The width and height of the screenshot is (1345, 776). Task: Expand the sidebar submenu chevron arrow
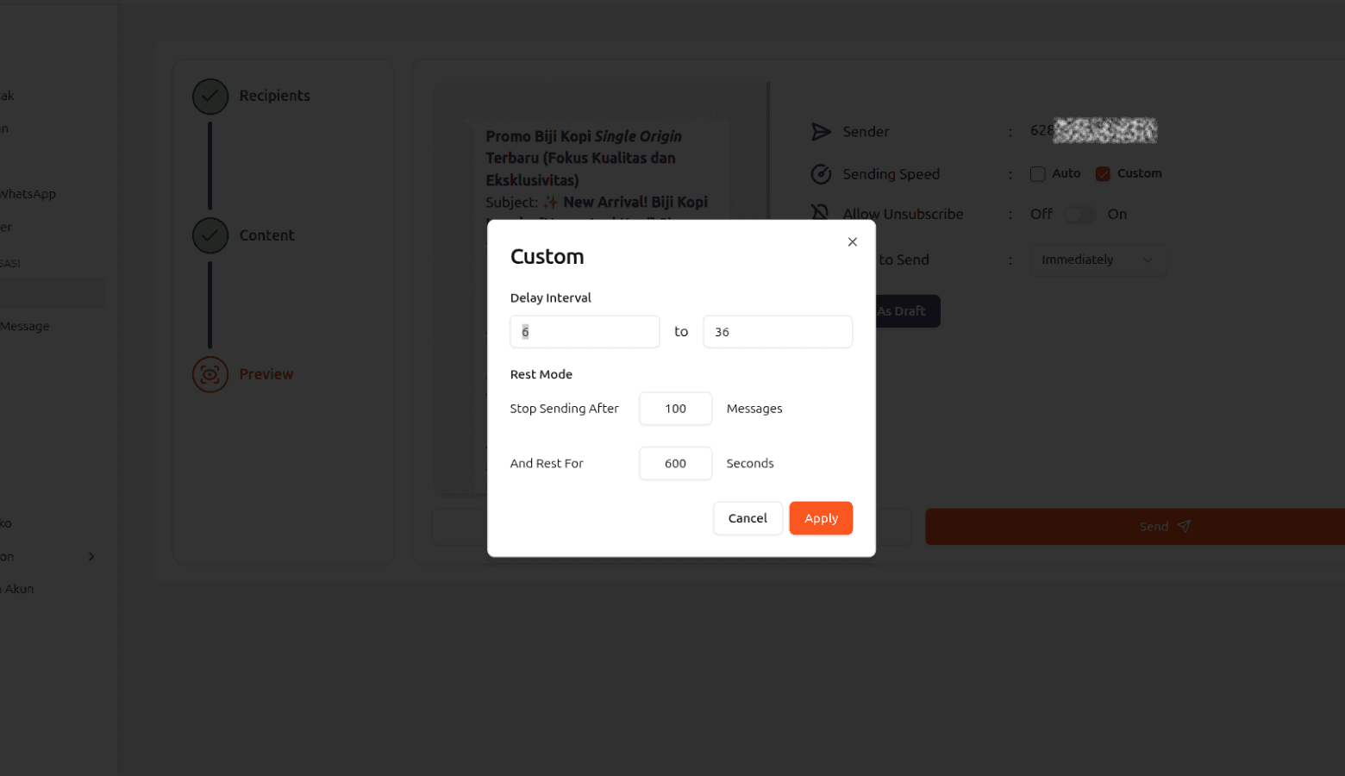91,557
